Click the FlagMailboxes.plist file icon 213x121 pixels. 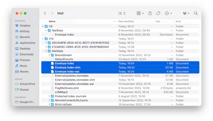(x=52, y=88)
